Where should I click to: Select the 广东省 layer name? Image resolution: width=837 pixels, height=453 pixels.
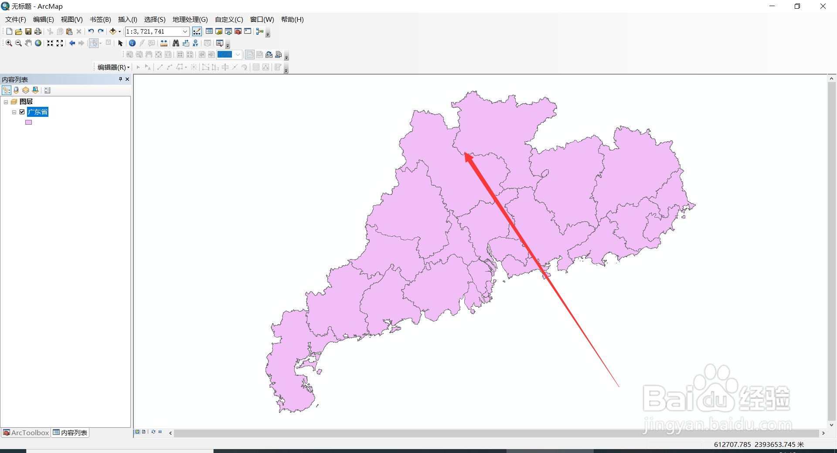[x=38, y=112]
